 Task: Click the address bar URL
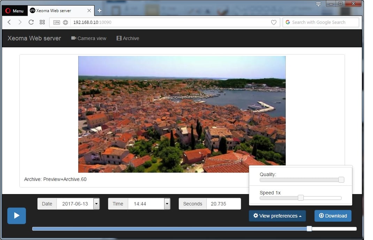[92, 22]
